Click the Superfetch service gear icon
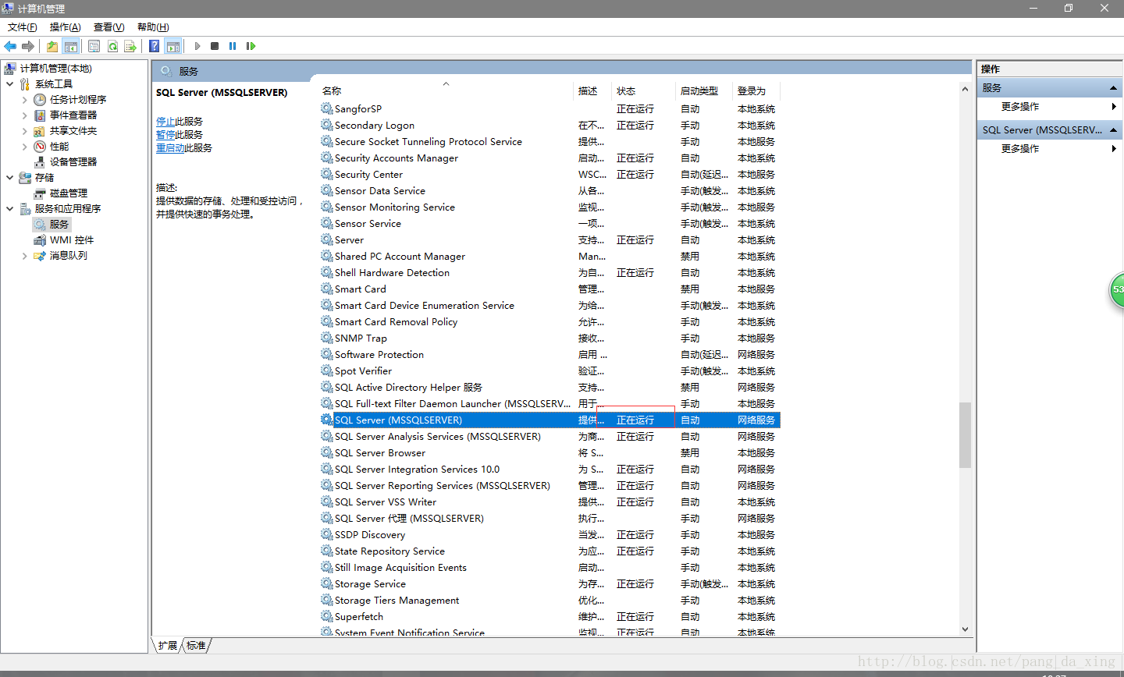 326,616
